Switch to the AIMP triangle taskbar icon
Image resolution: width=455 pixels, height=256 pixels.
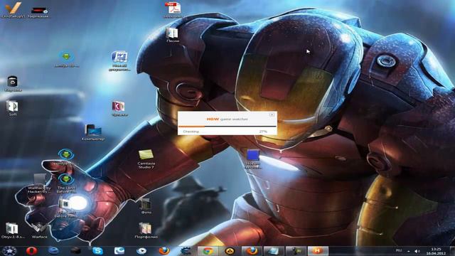tap(230, 251)
